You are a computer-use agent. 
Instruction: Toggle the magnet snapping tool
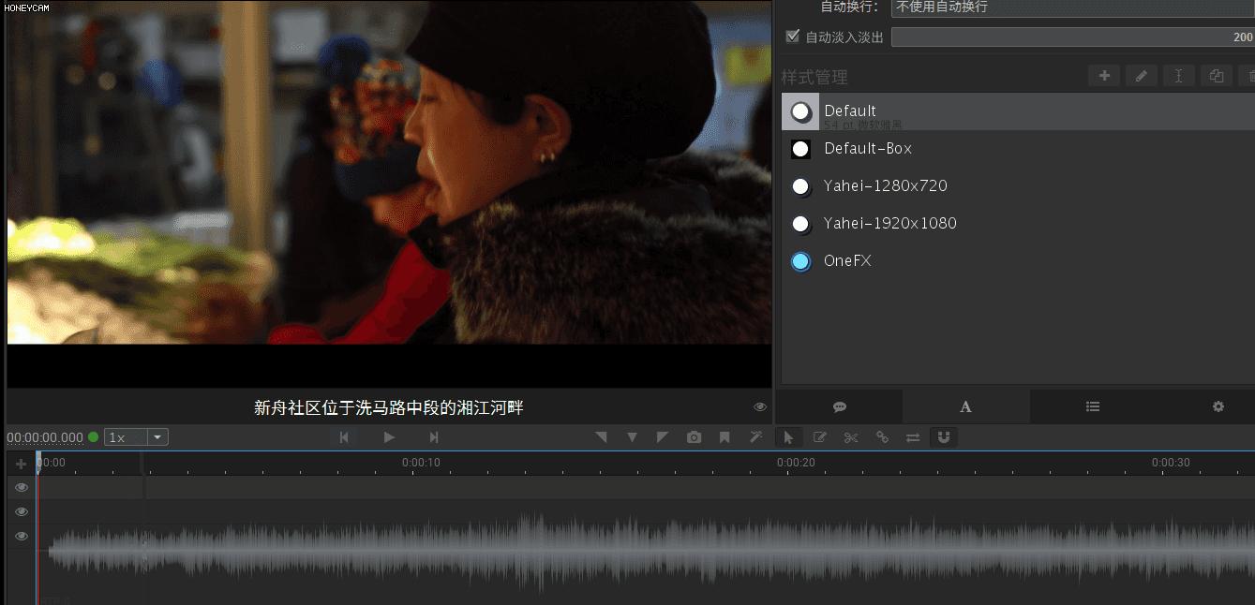click(944, 437)
